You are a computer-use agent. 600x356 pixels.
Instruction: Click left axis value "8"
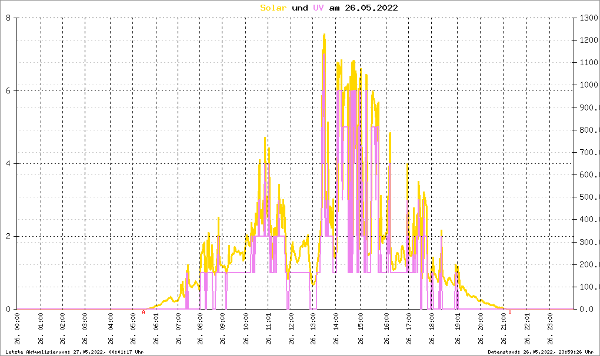(8, 18)
